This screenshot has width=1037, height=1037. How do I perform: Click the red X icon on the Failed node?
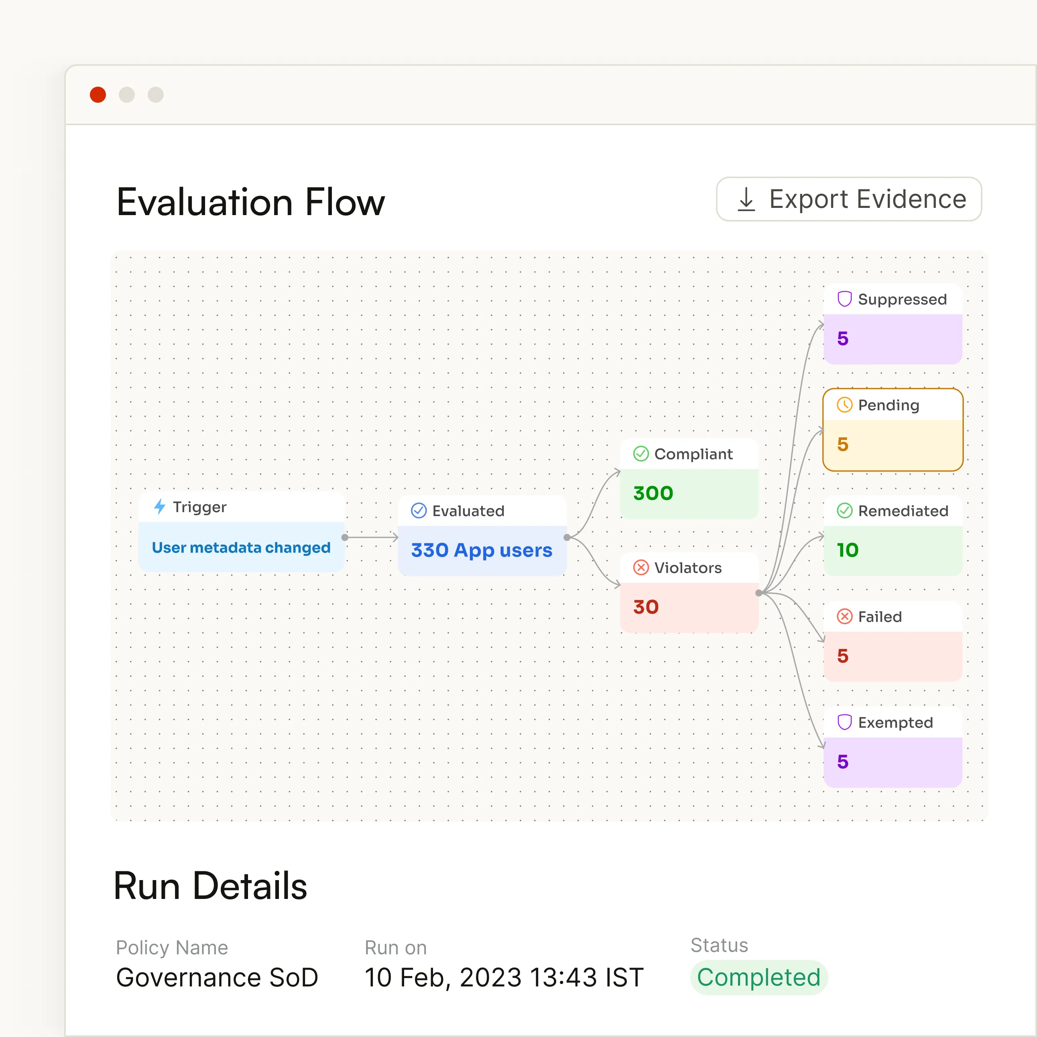(845, 616)
